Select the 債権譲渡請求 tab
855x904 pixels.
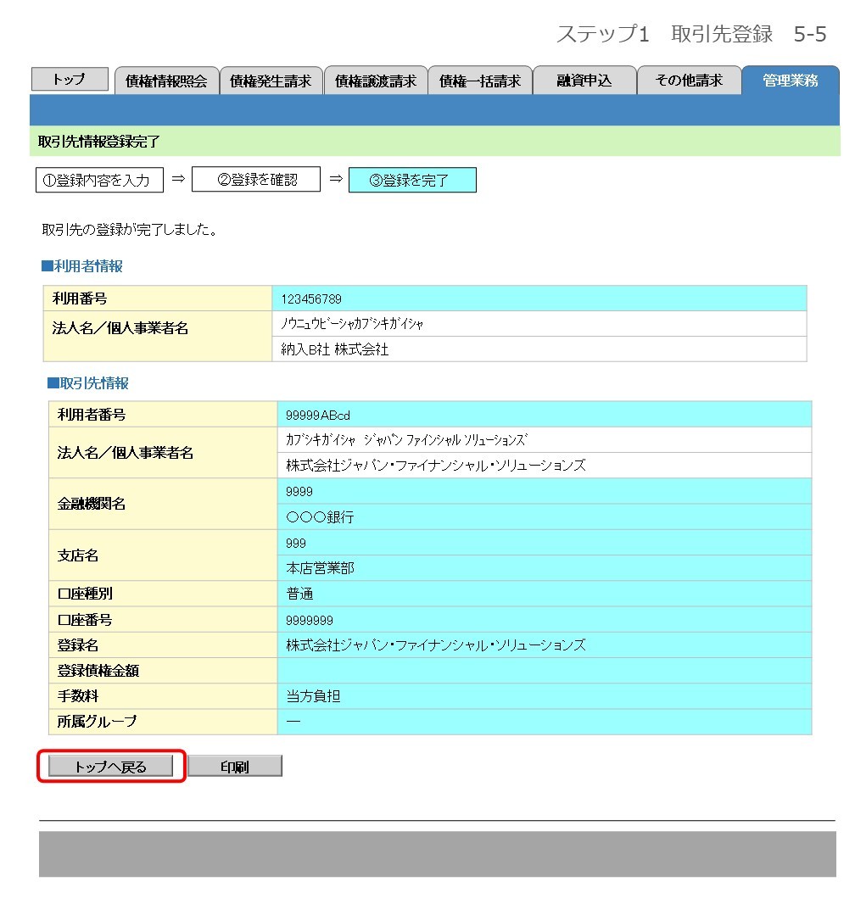376,81
